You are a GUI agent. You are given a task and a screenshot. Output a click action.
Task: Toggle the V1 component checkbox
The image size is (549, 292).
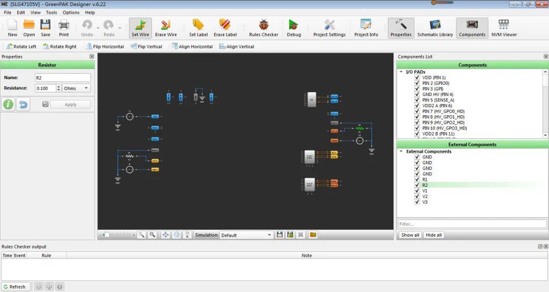pos(417,190)
